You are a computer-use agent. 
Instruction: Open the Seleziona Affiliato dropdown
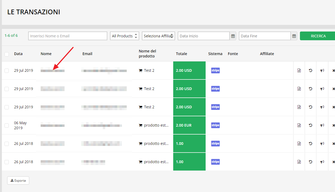(x=158, y=36)
